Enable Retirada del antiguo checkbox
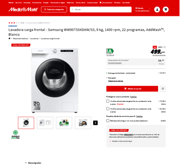The image size is (180, 165). [x=108, y=121]
